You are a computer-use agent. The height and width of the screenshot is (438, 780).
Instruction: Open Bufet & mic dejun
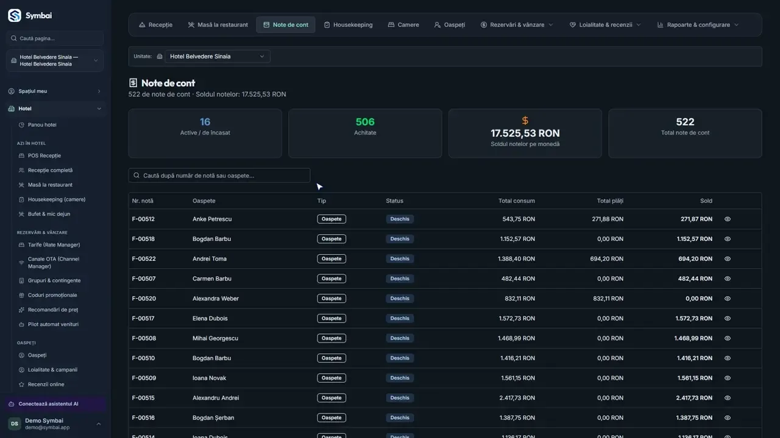[49, 214]
